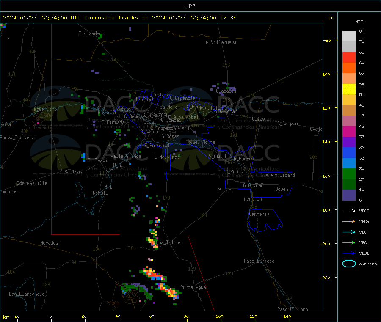Click the 'Salinas' map label
This screenshot has width=381, height=322.
pyautogui.click(x=73, y=172)
